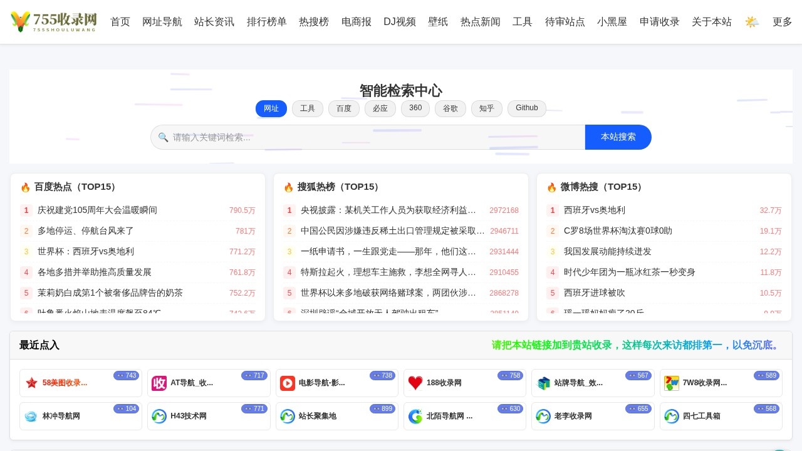This screenshot has height=451, width=802.
Task: Select the 360 search engine option
Action: [x=415, y=108]
